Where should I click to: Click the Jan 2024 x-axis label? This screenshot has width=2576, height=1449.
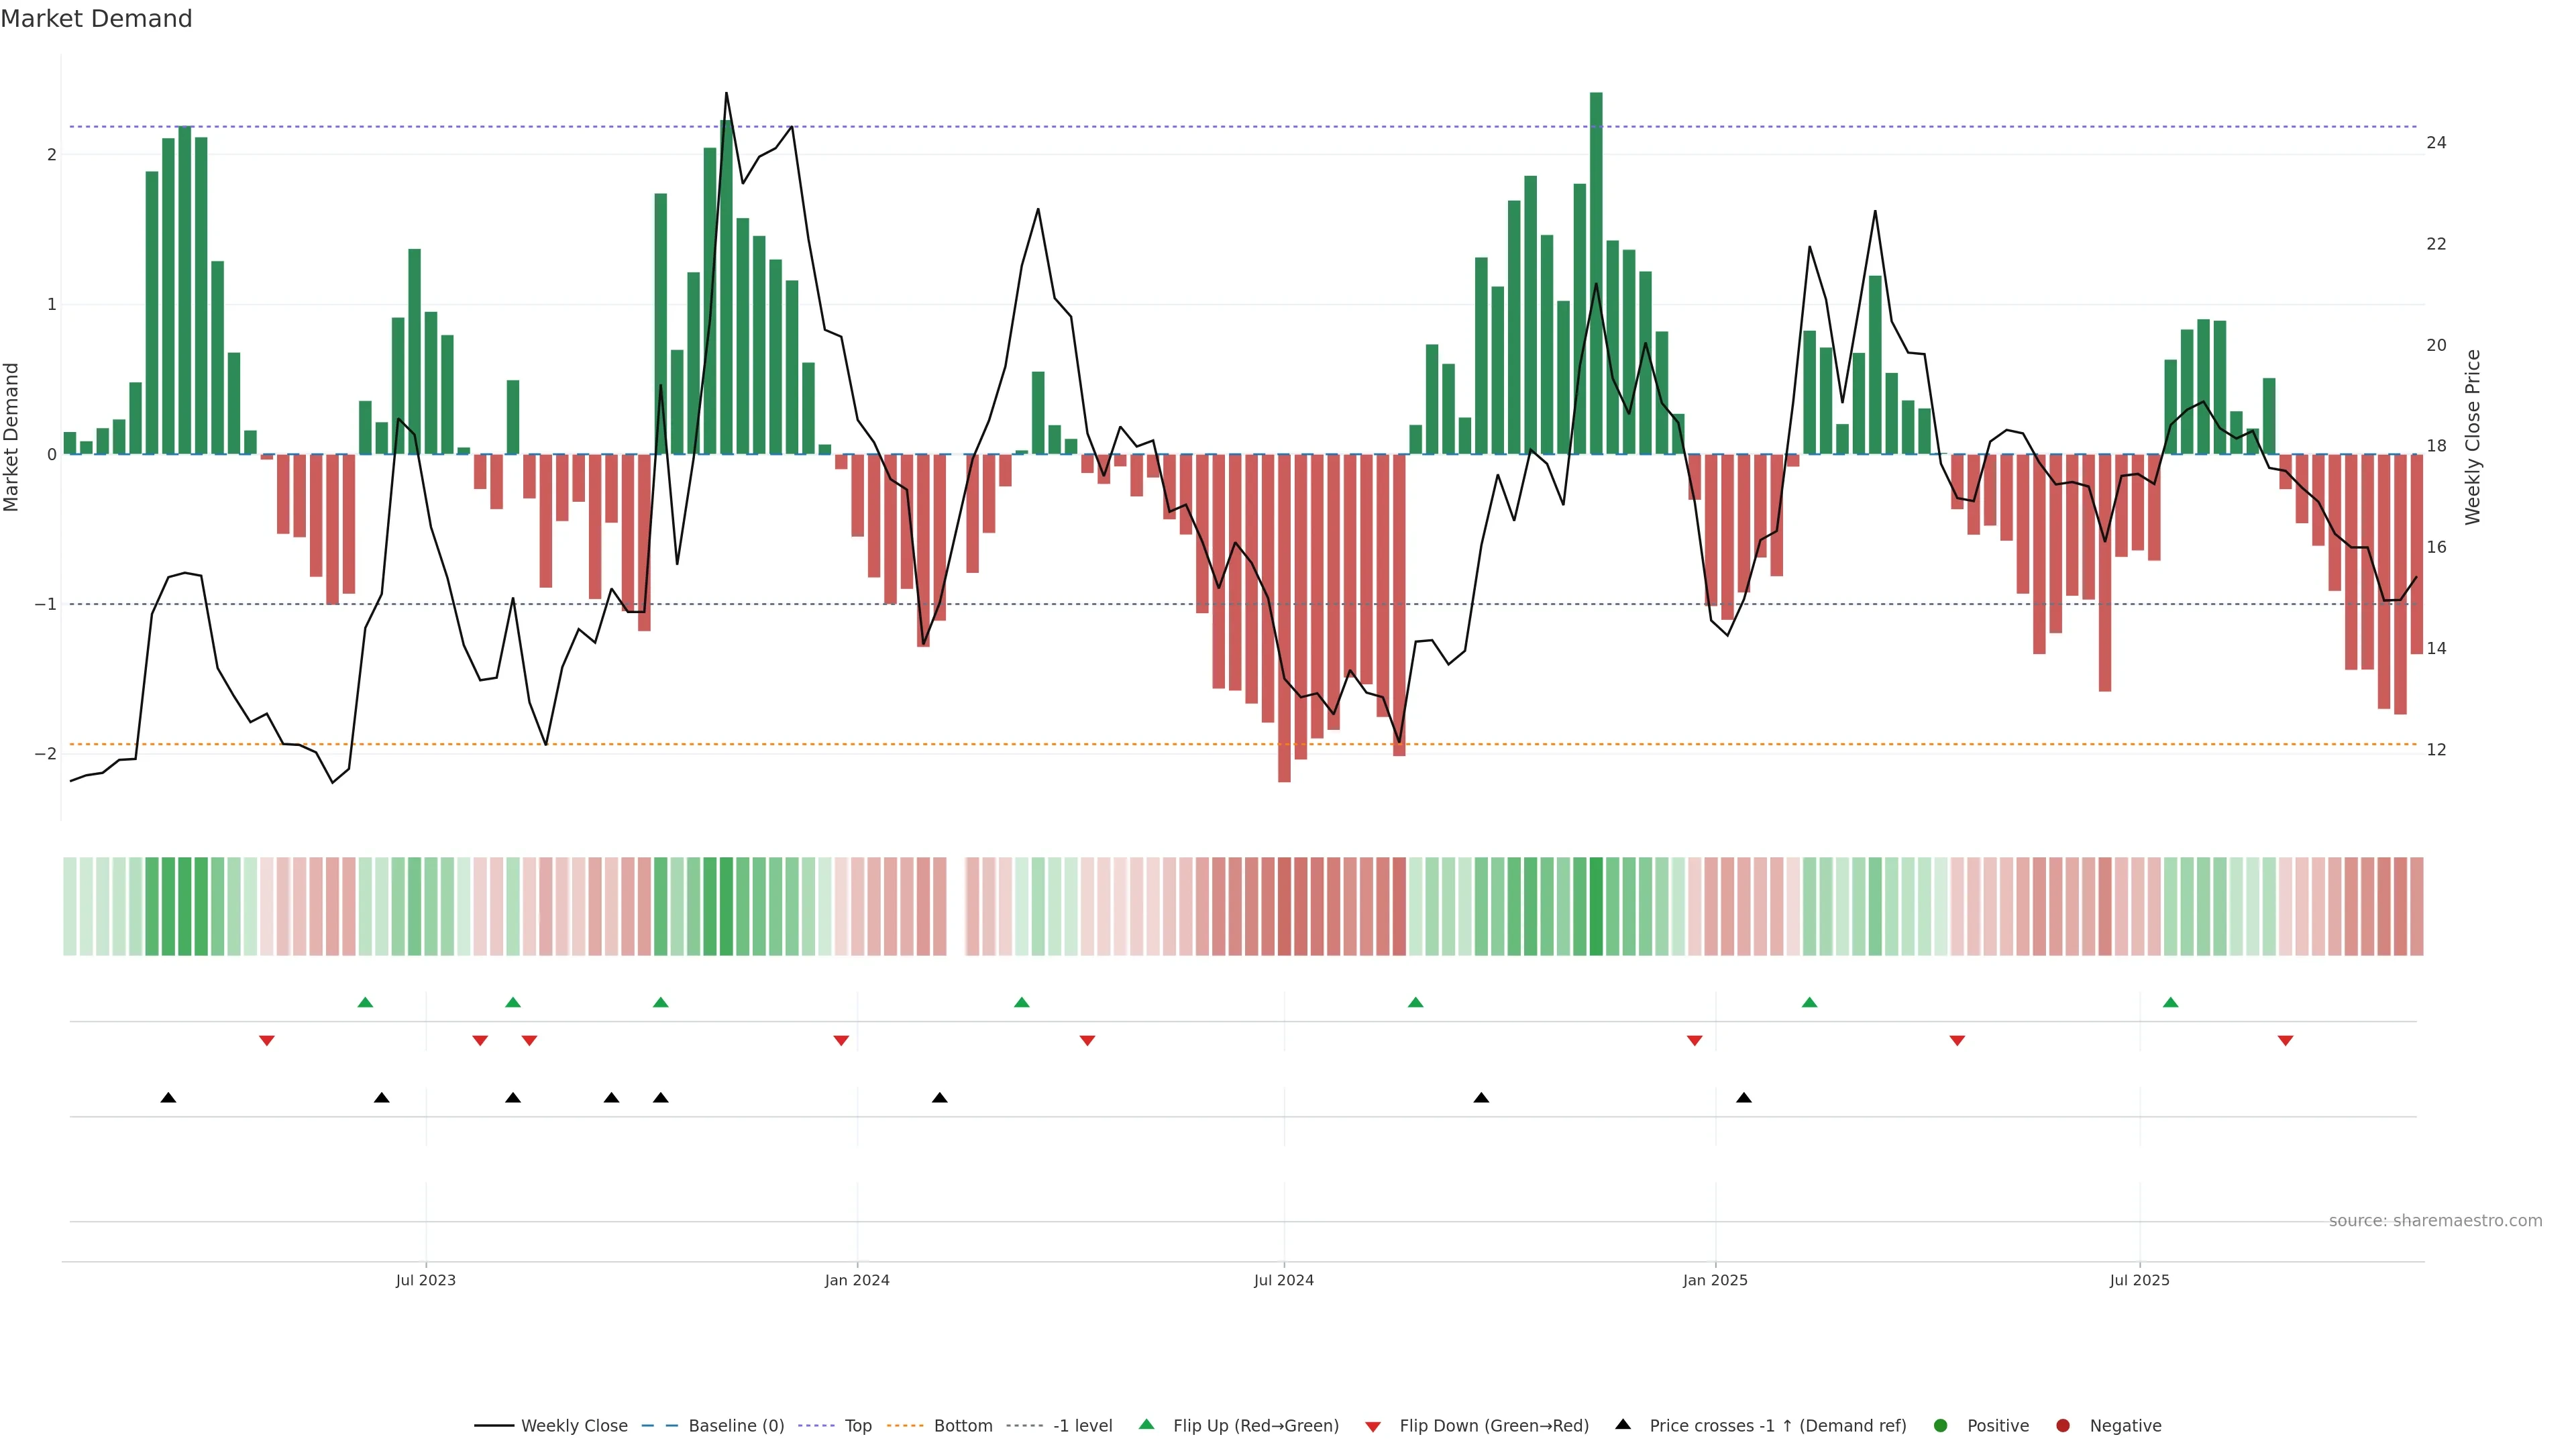pyautogui.click(x=857, y=1280)
